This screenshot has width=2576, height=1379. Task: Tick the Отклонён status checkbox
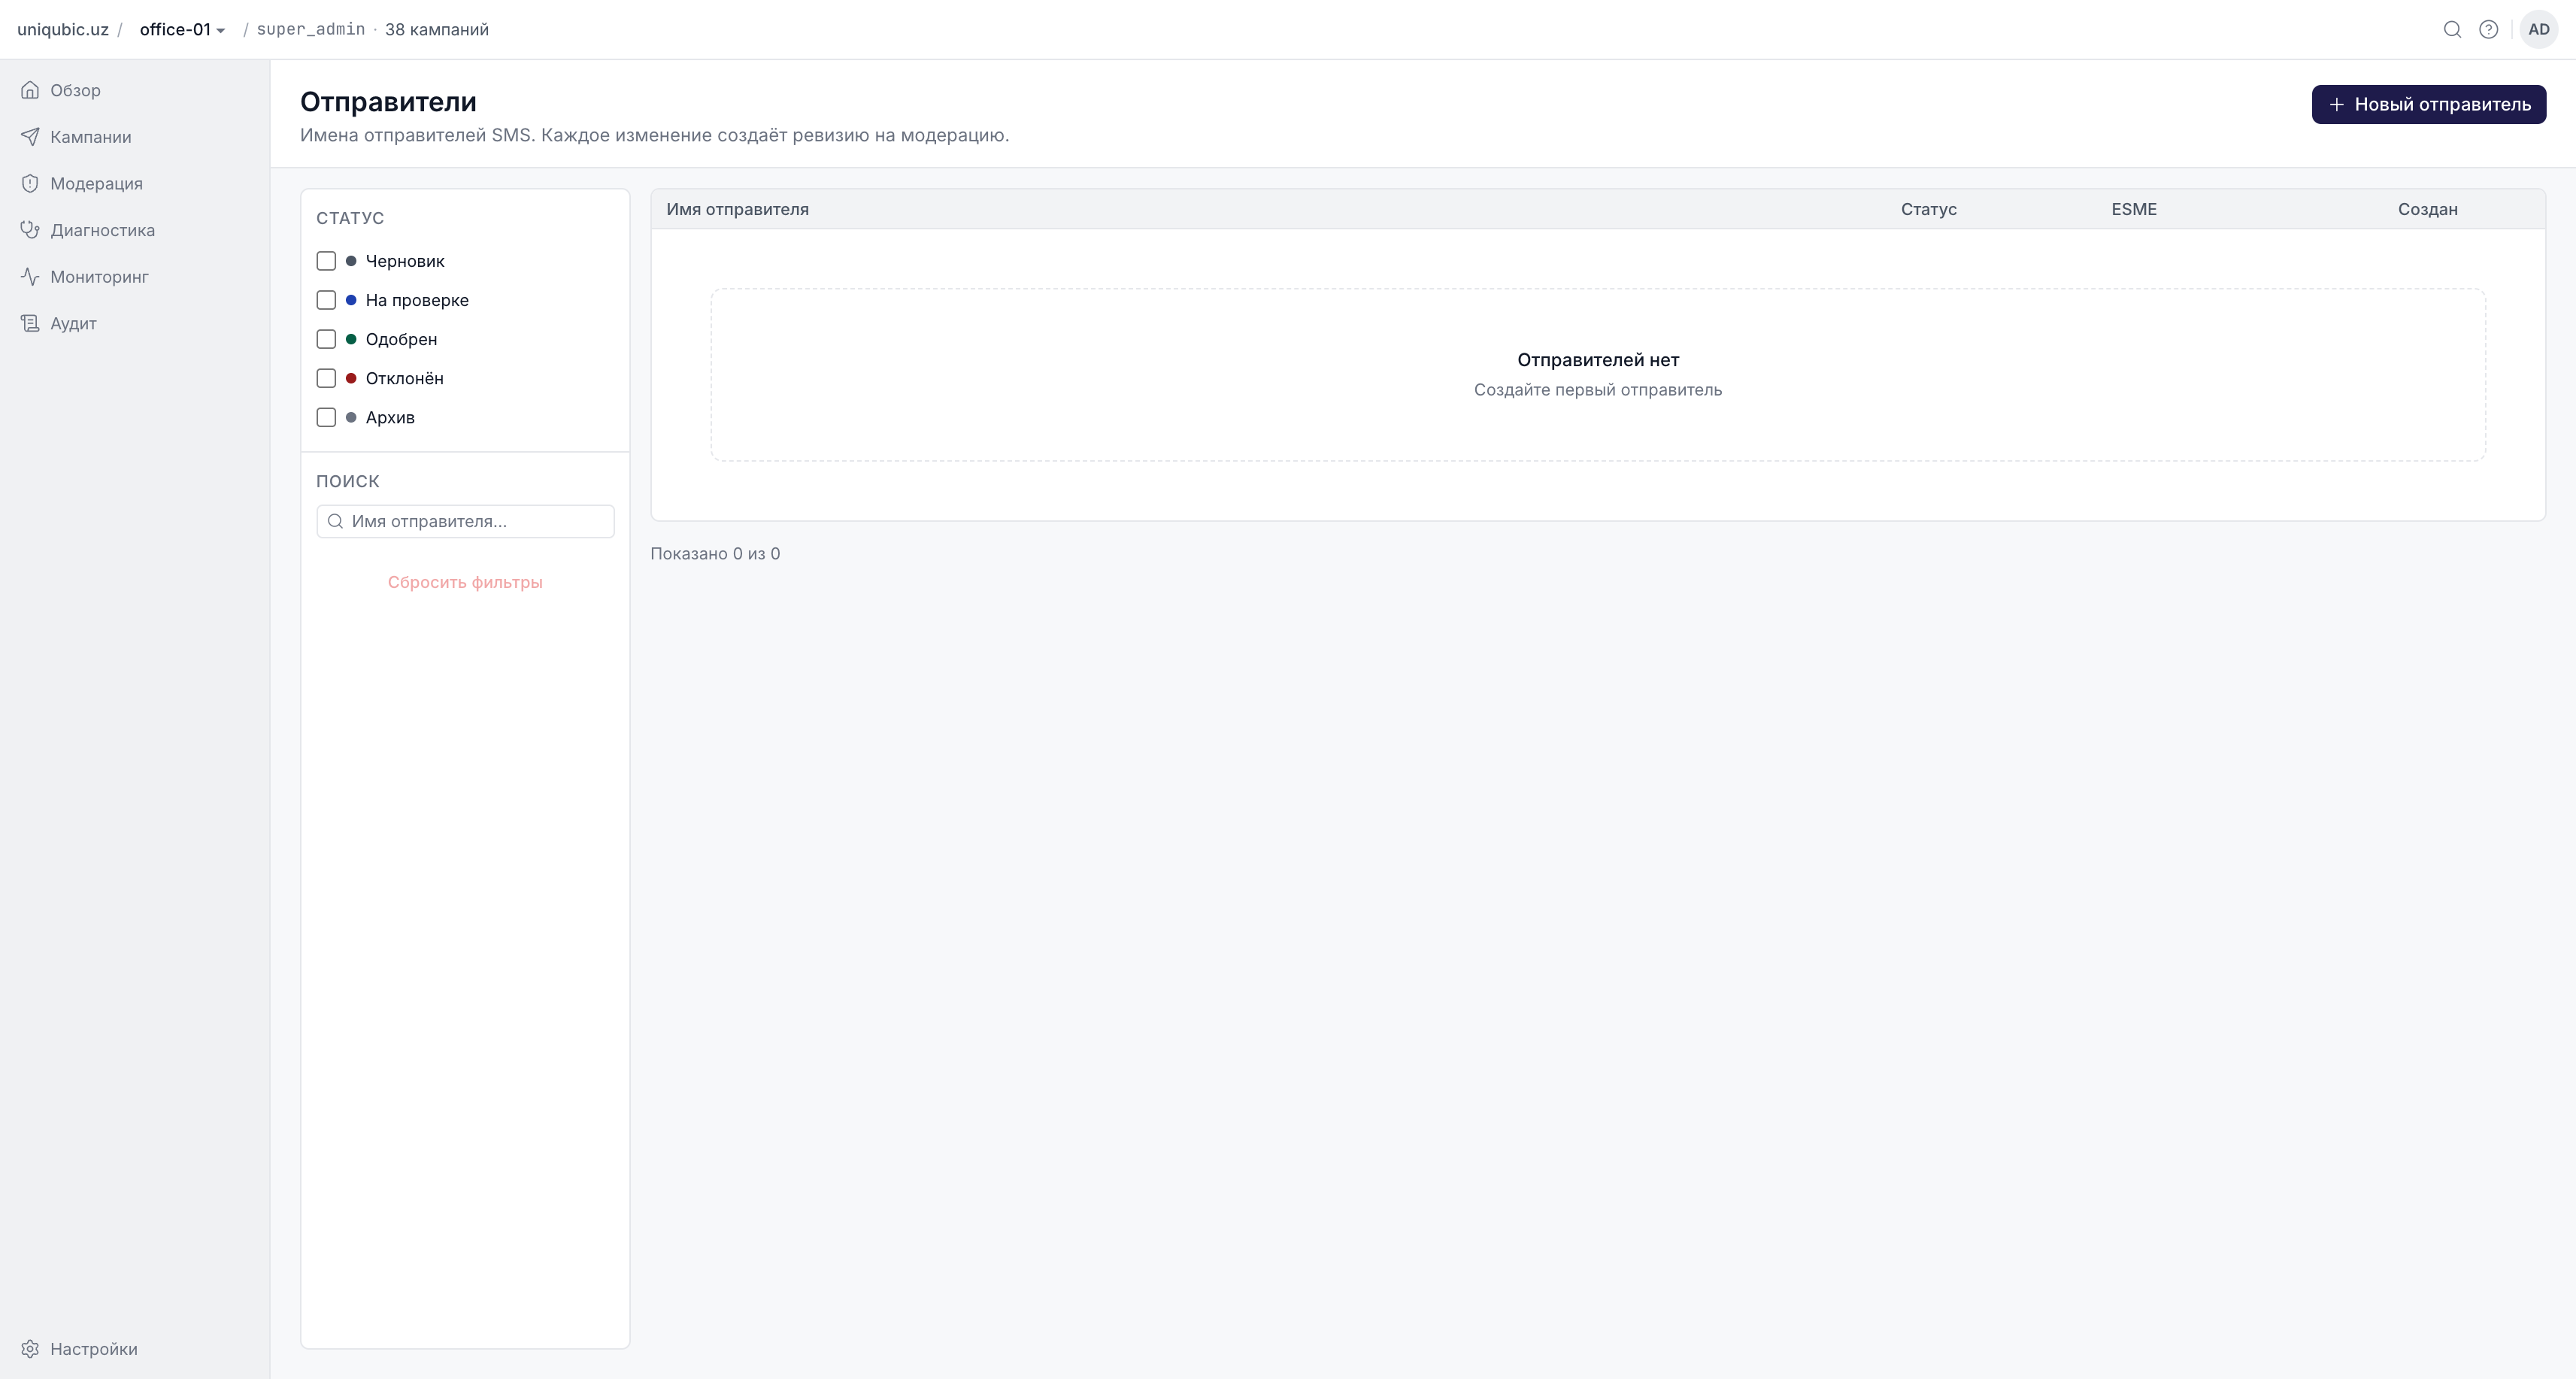click(326, 378)
